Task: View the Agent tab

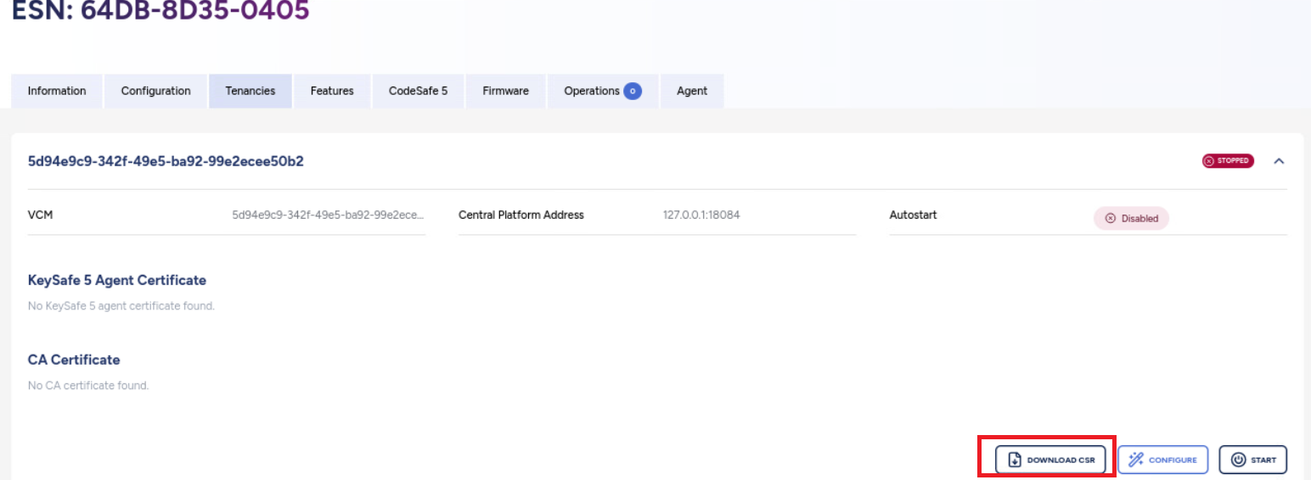Action: (691, 91)
